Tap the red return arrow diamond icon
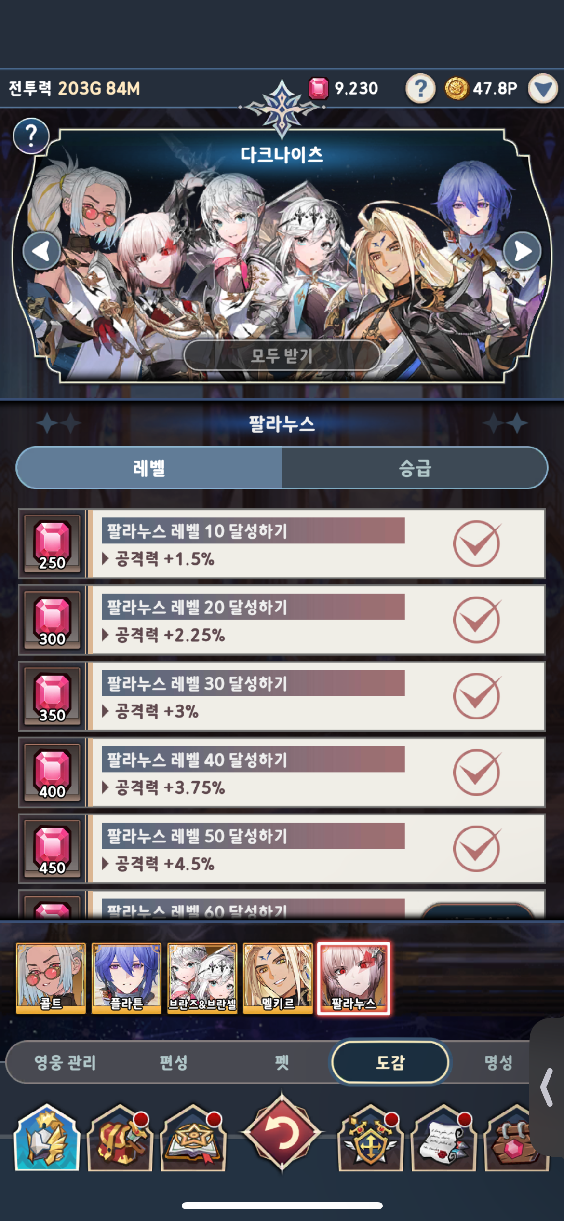The width and height of the screenshot is (564, 1221). click(x=282, y=1133)
